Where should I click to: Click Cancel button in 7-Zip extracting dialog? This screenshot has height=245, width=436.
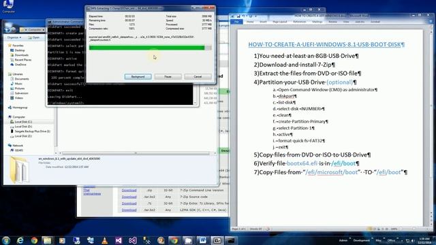[x=198, y=77]
